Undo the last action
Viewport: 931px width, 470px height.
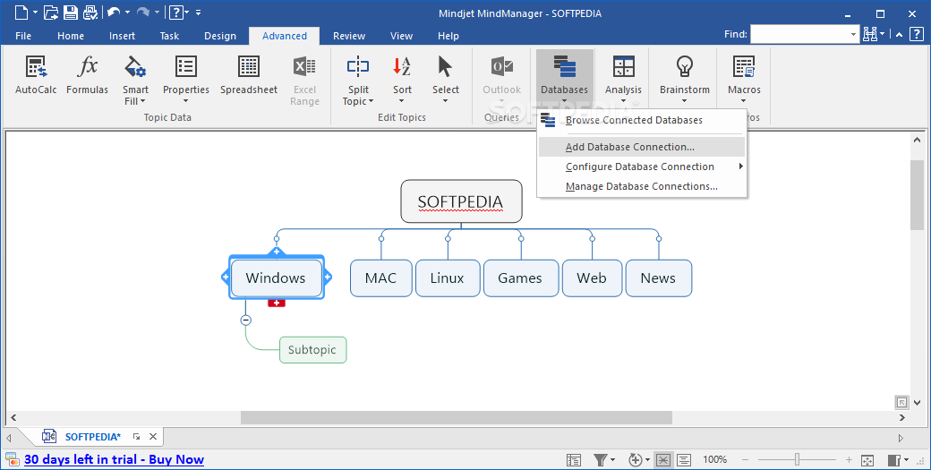click(x=114, y=12)
